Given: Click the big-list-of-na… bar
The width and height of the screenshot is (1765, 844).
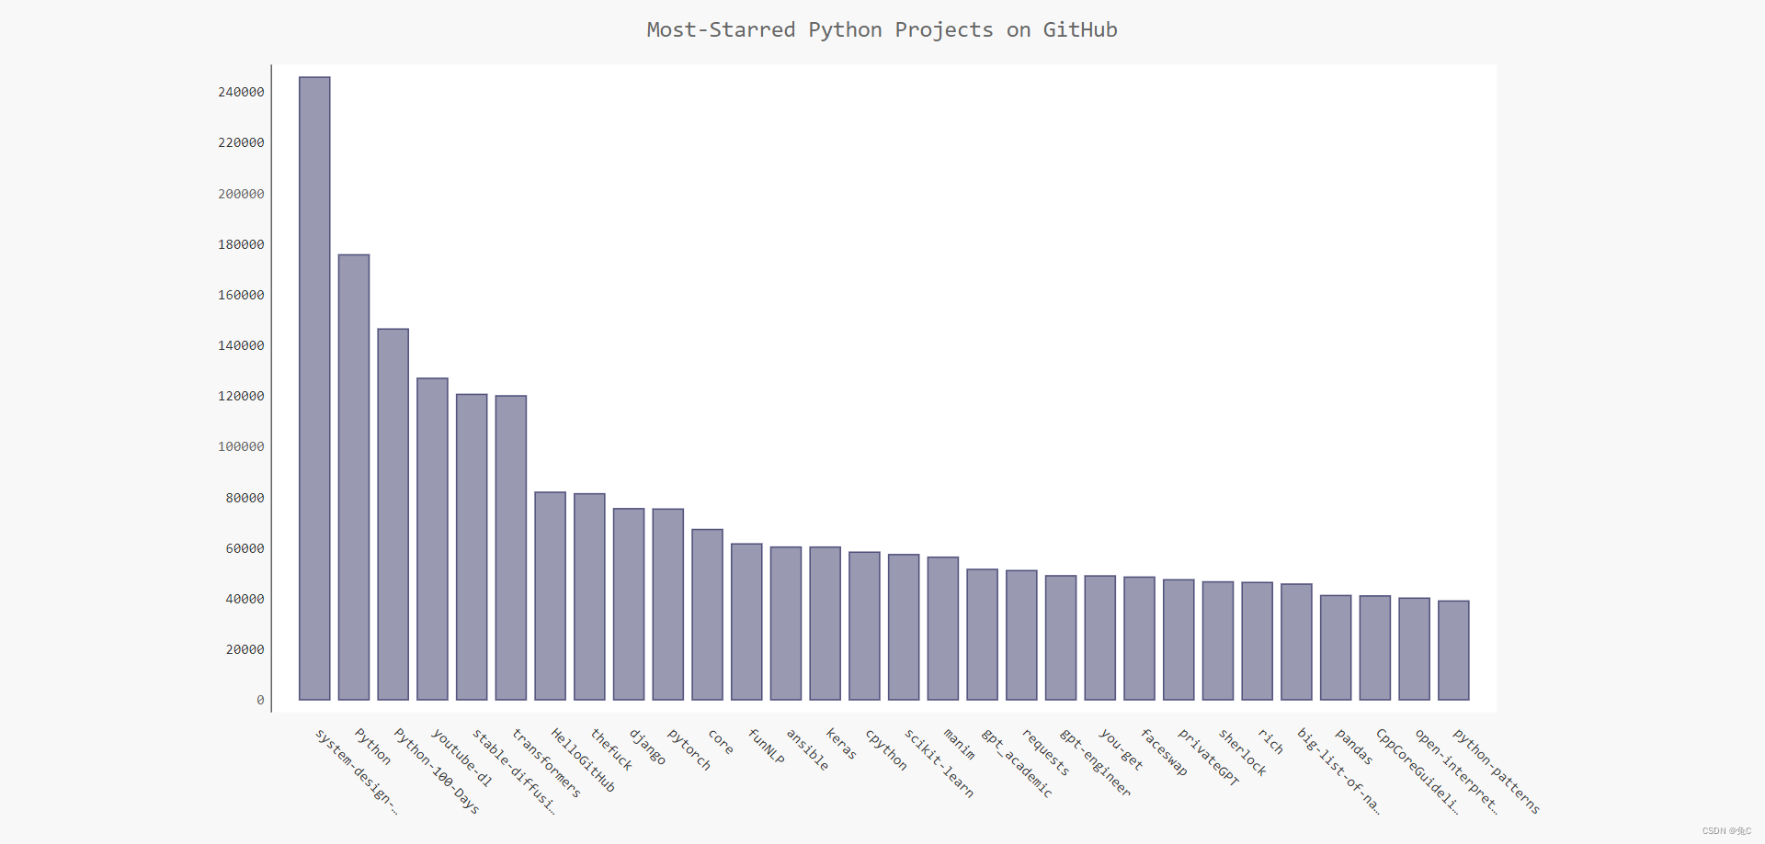Looking at the screenshot, I should point(1296,642).
